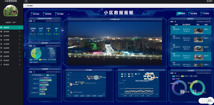Expand the 系统管理 sidebar chevron
Image resolution: width=214 pixels, height=105 pixels.
tap(20, 56)
